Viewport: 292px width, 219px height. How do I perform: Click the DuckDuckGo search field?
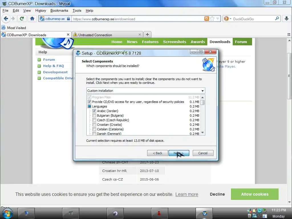(253, 19)
